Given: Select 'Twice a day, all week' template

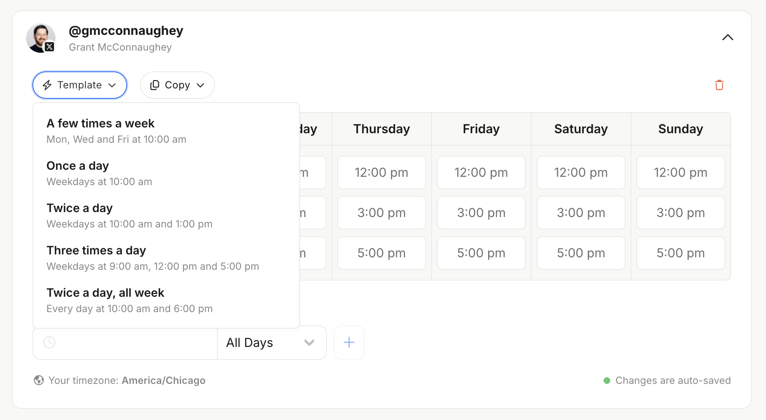Looking at the screenshot, I should 166,300.
